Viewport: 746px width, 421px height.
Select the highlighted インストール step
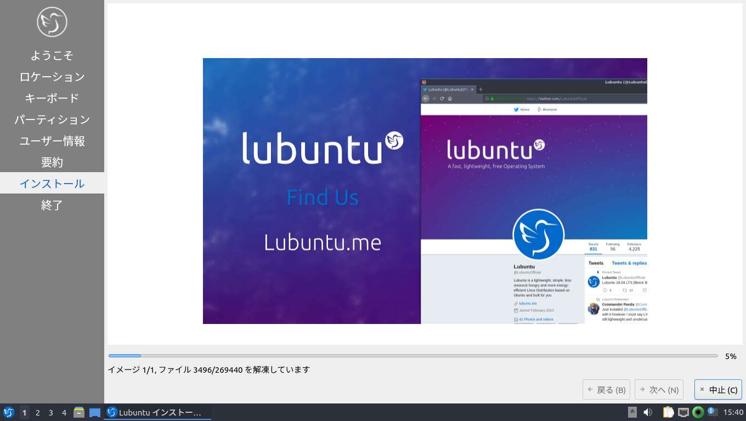52,183
